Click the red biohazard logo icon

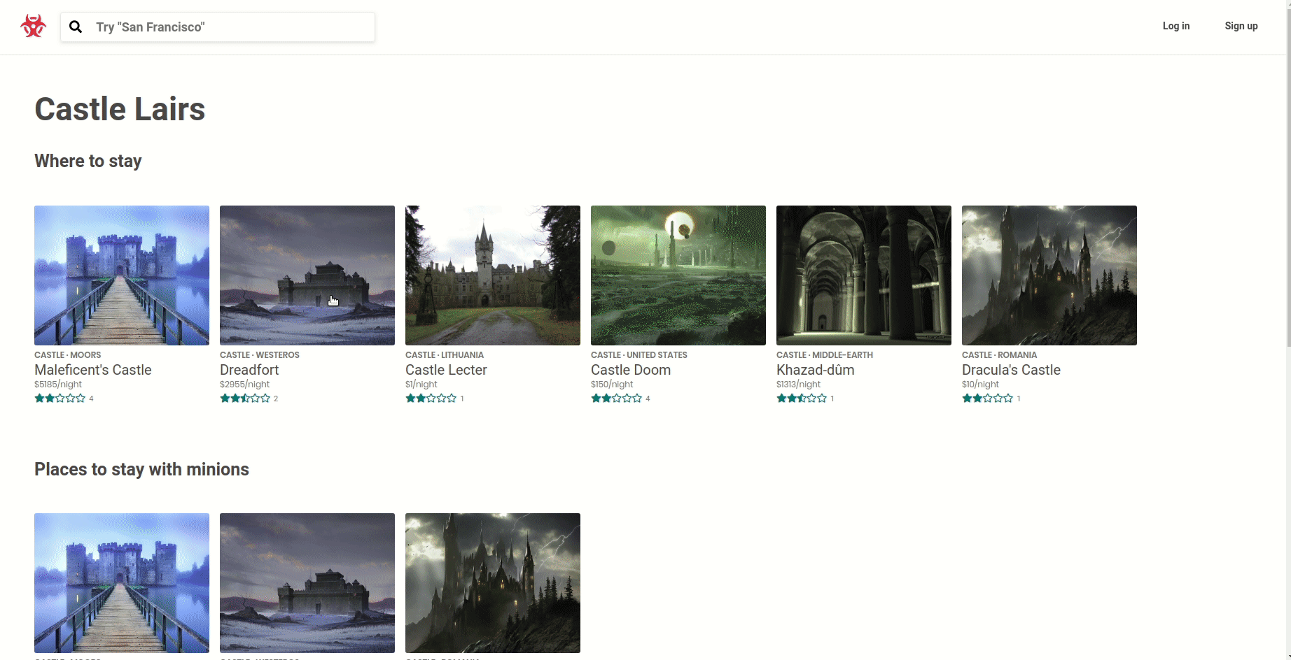[x=33, y=27]
